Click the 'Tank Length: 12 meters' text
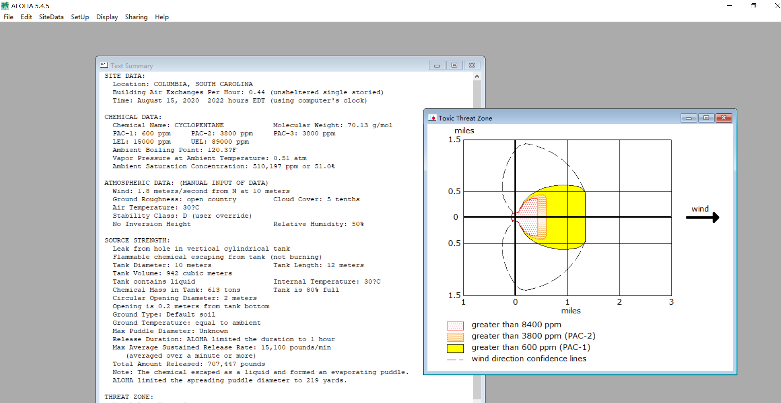The image size is (781, 403). tap(318, 265)
